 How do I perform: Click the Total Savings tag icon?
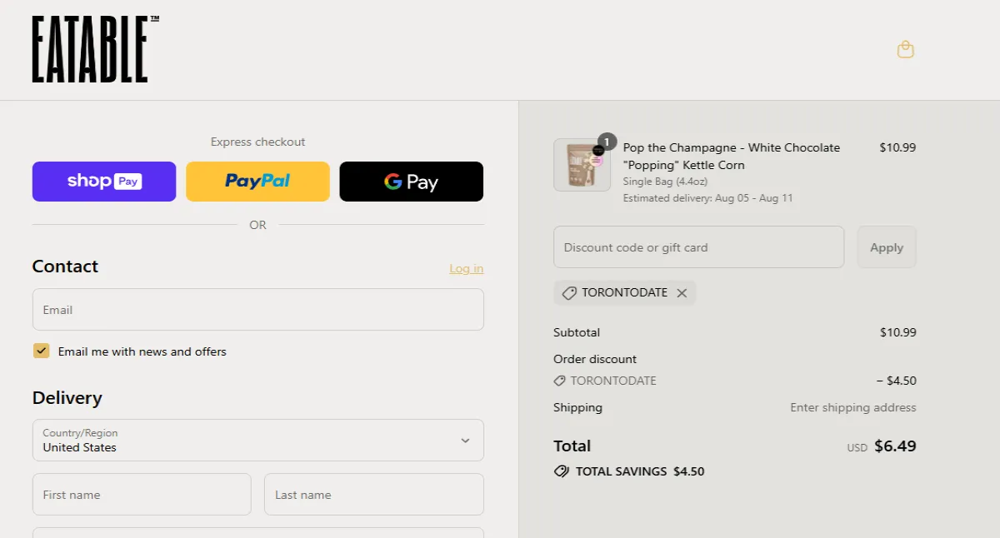[x=562, y=471]
